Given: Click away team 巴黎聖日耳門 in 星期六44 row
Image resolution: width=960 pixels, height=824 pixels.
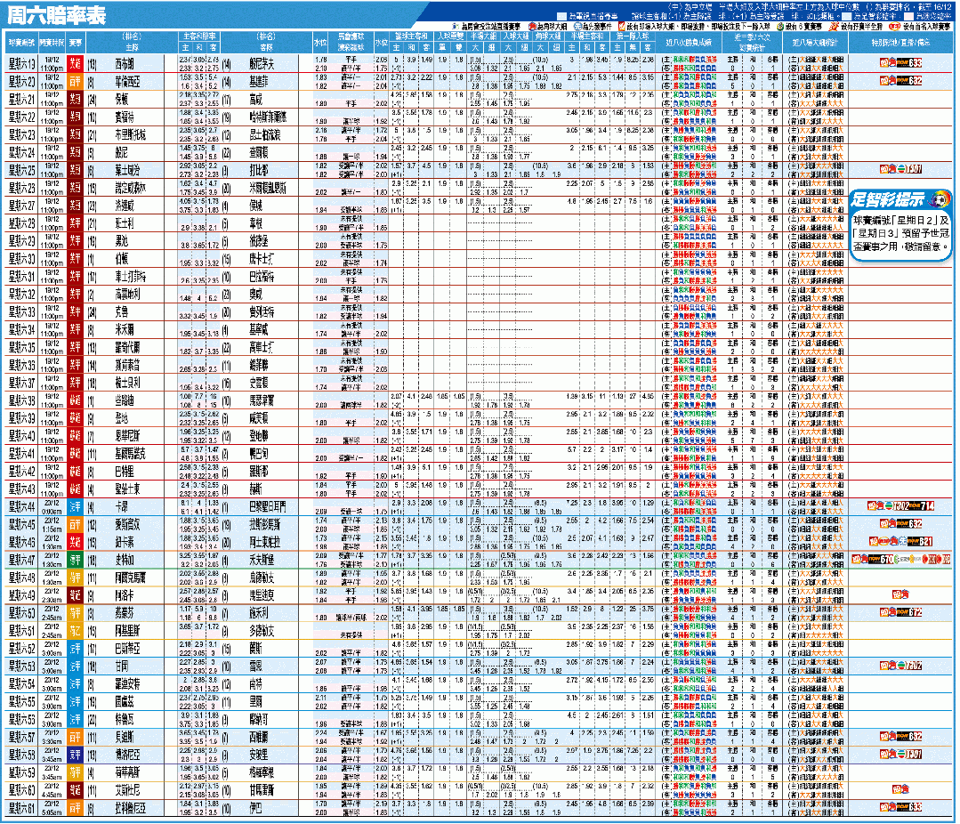Looking at the screenshot, I should pos(268,507).
